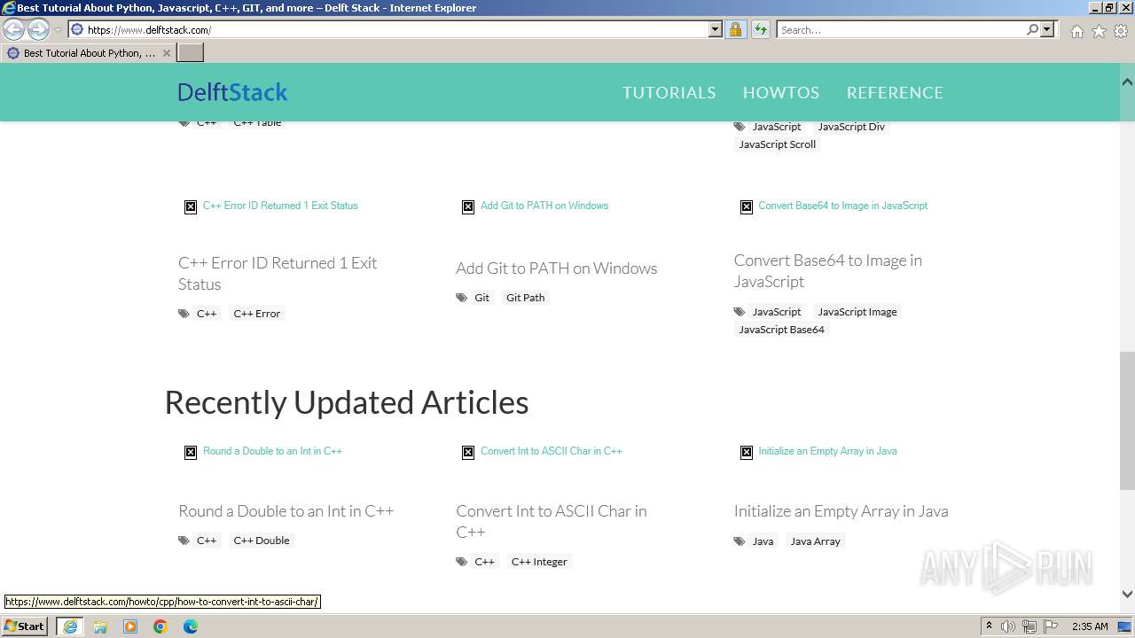Click the Home icon

click(1076, 31)
